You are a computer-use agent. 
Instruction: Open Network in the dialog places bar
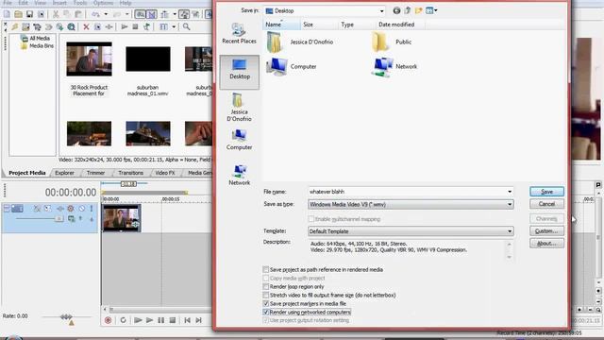(x=239, y=175)
